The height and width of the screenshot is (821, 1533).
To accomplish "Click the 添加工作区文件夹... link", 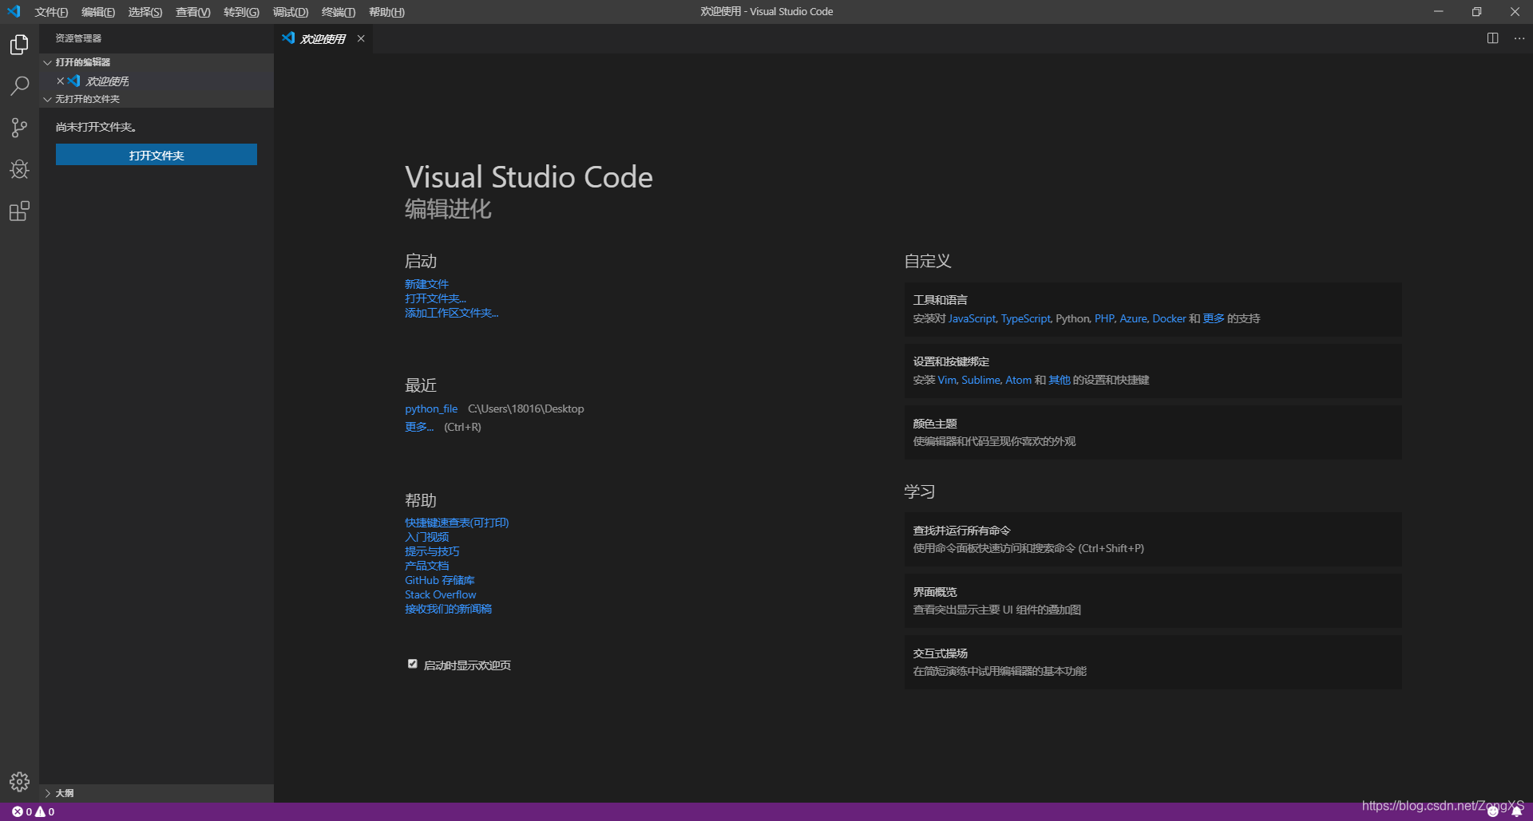I will pos(451,313).
